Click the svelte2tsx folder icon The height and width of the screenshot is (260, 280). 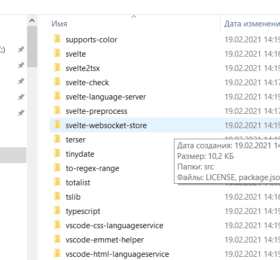(57, 68)
